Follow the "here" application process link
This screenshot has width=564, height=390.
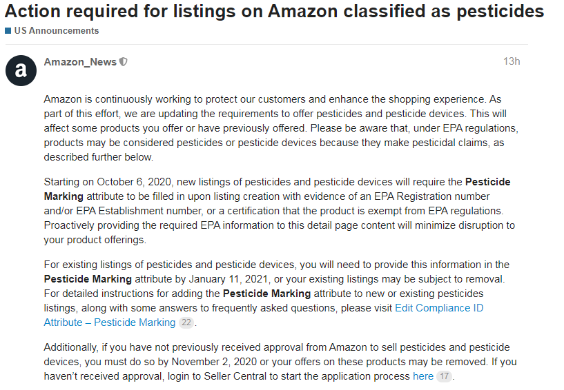pyautogui.click(x=422, y=376)
